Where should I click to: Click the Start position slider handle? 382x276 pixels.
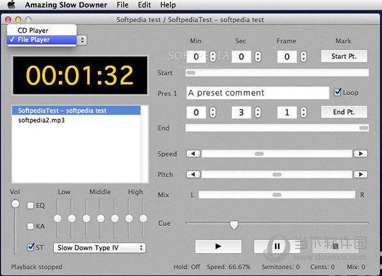coord(191,72)
